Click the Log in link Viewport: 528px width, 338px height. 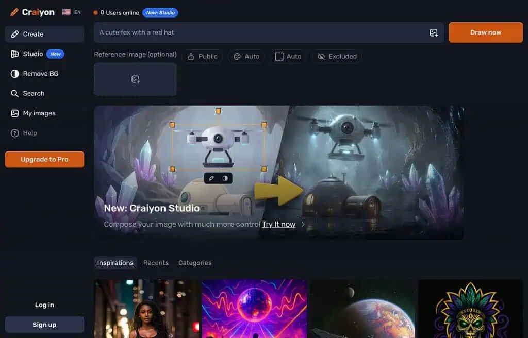[x=44, y=305]
